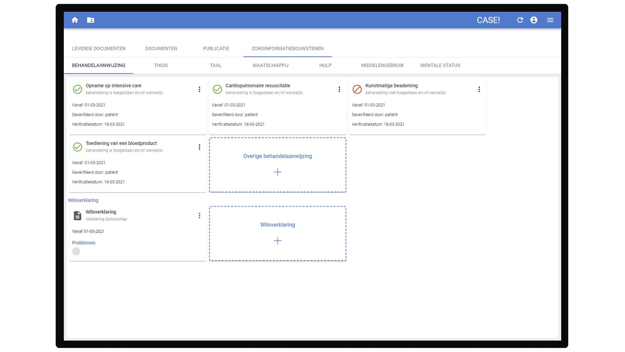
Task: Click green check on Toediening van een bloedproduct
Action: (x=77, y=147)
